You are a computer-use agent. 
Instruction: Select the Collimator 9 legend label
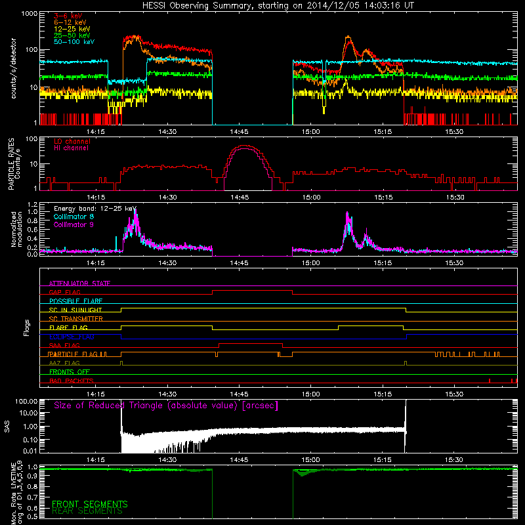pyautogui.click(x=73, y=224)
